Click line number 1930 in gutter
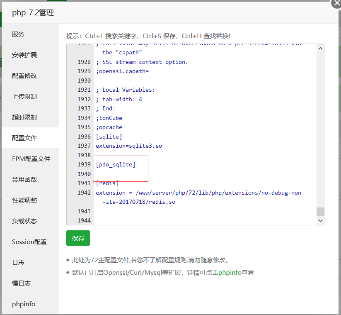This screenshot has width=341, height=315. [84, 81]
